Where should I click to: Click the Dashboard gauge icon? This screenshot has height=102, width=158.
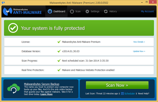50,11
